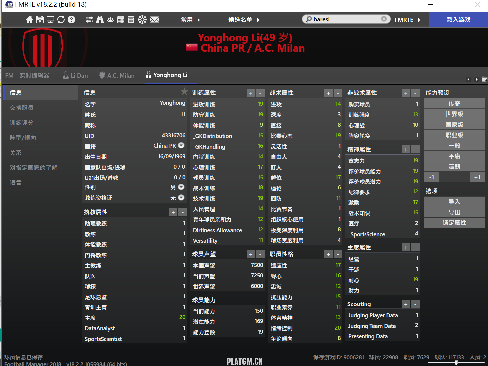The image size is (488, 366).
Task: Click plus button for 精神属性
Action: (406, 150)
